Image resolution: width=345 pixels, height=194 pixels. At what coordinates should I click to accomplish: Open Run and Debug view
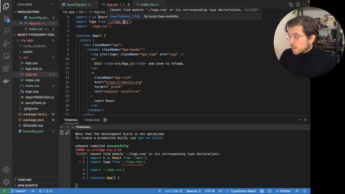coord(6,43)
